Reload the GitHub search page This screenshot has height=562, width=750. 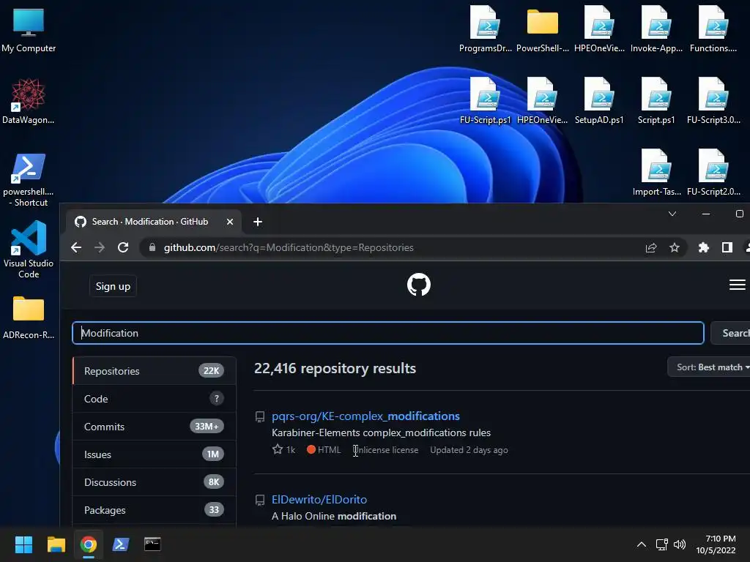(123, 247)
